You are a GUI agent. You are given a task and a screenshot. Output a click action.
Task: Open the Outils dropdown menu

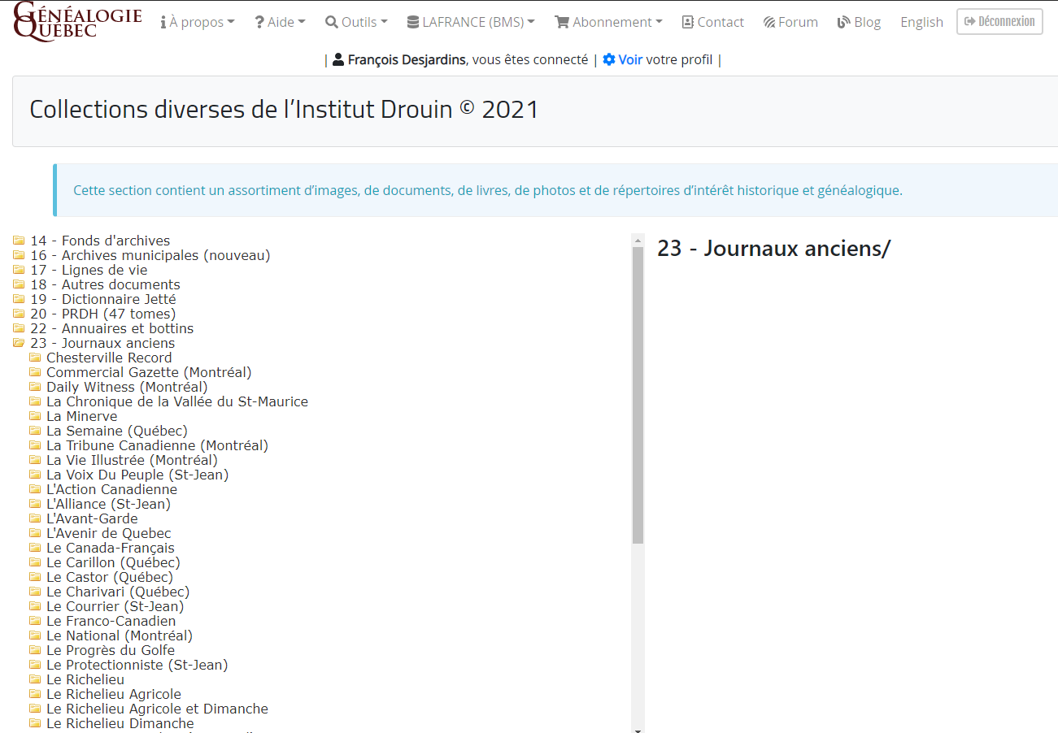356,22
